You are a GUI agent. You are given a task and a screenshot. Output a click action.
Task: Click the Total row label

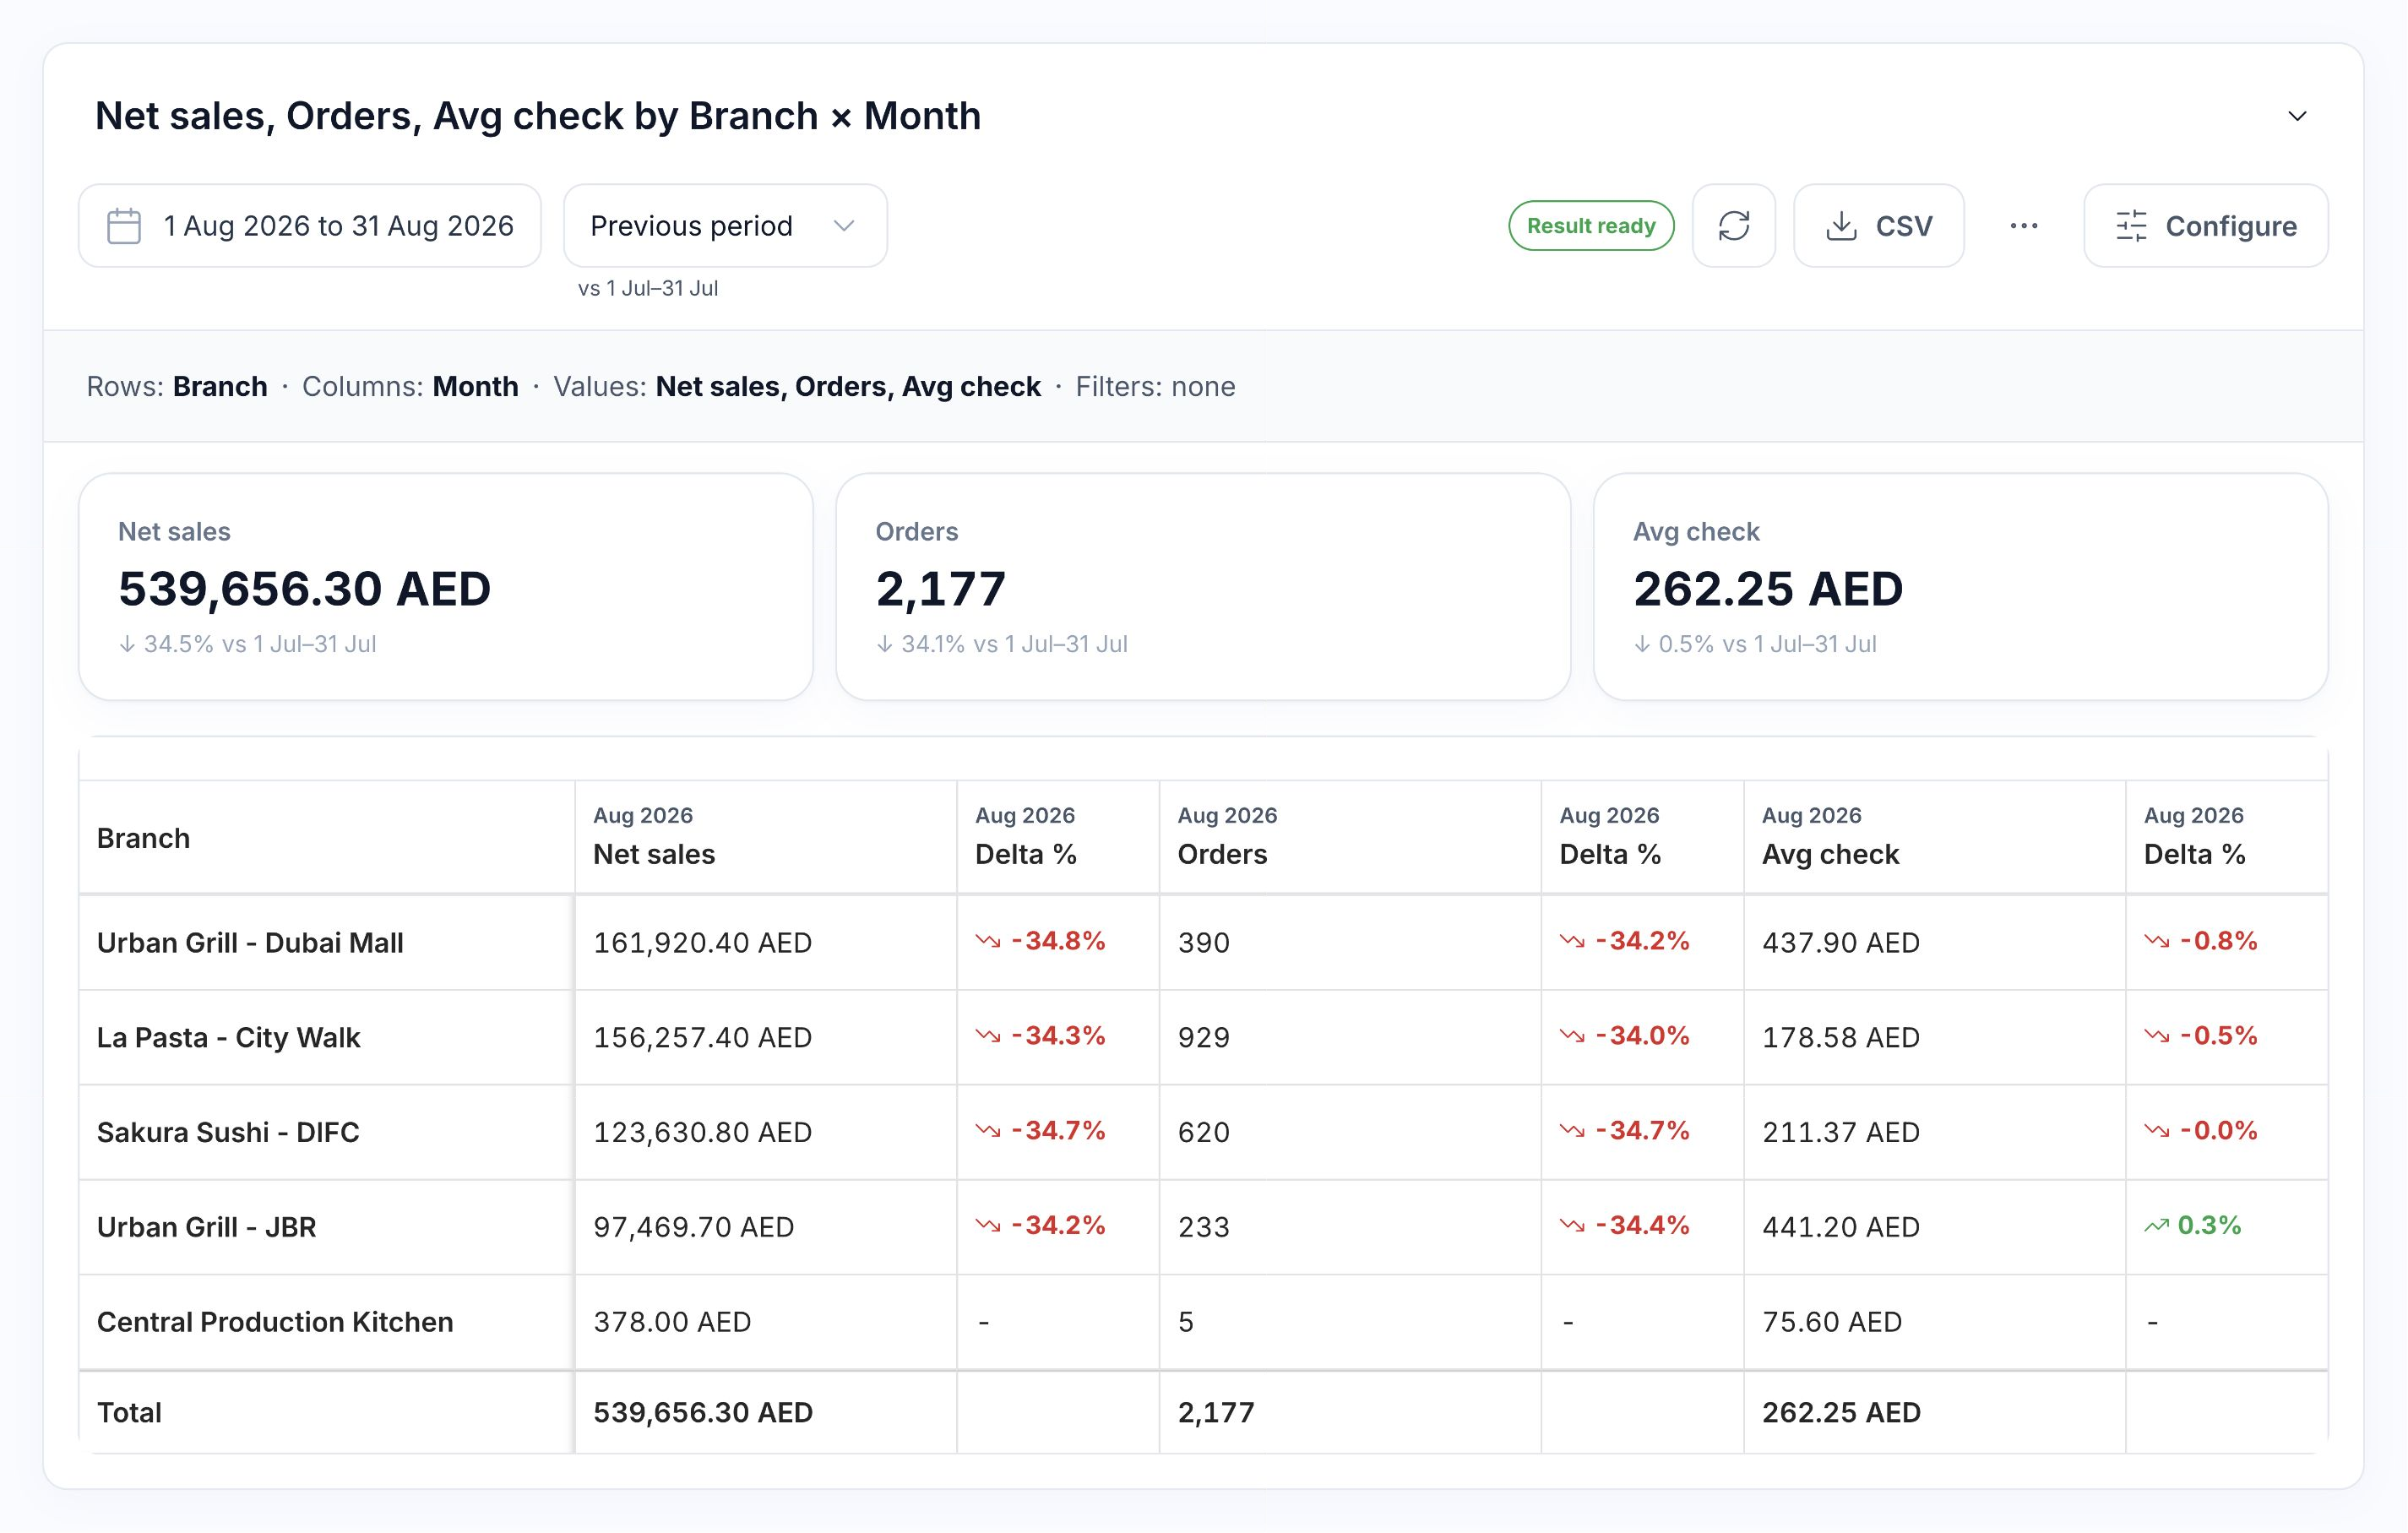129,1413
